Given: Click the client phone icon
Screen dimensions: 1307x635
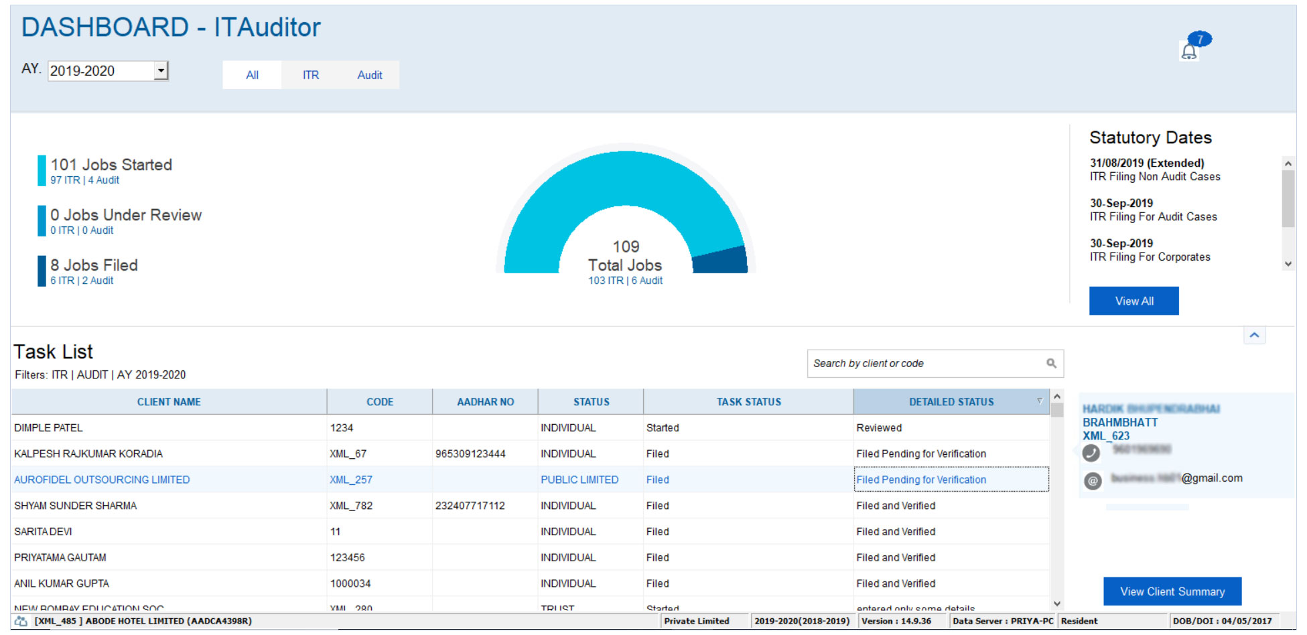Looking at the screenshot, I should tap(1092, 453).
